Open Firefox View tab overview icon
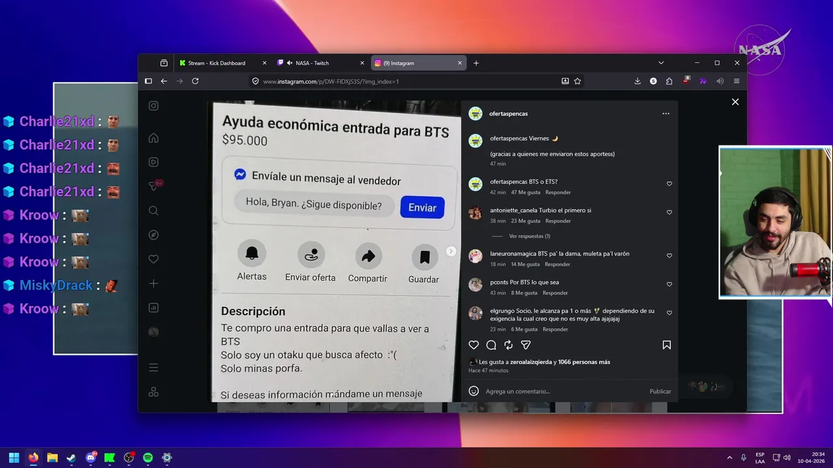Screen dimensions: 833x468 [164, 63]
